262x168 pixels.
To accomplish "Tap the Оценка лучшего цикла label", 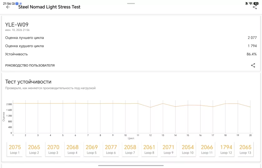I will coord(24,38).
